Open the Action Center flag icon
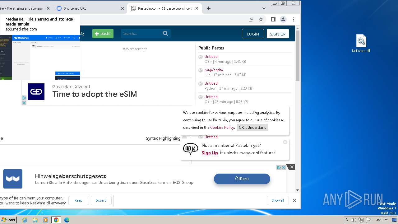The width and height of the screenshot is (398, 224). point(368,220)
